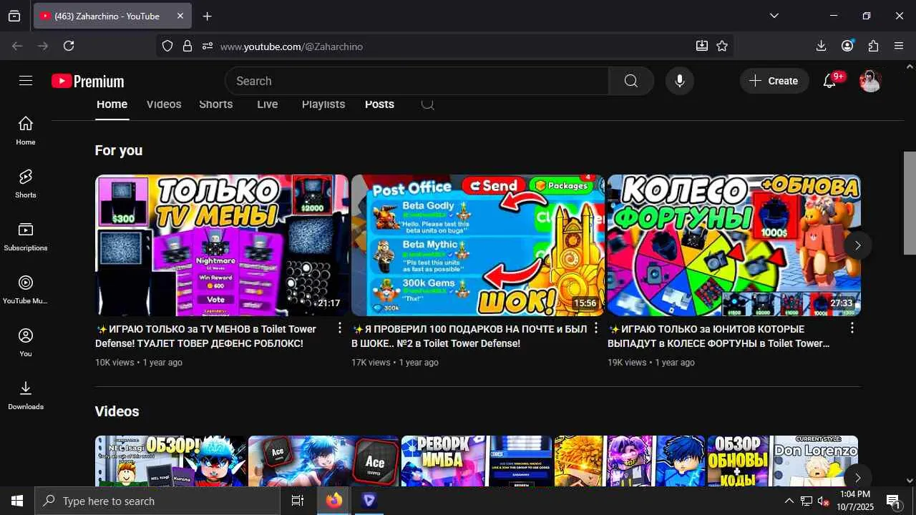The image size is (916, 515).
Task: Open video title Я ПРОВЕРИЛ 100 ПОДАРКОВ
Action: point(469,336)
